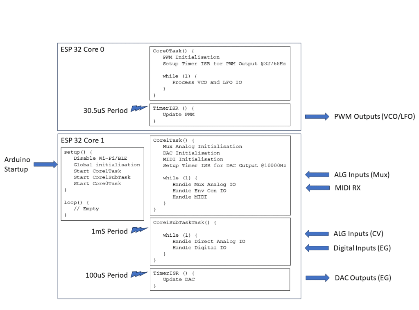Click the blue arrow after Arduino Startup
Image resolution: width=419 pixels, height=310 pixels.
click(x=45, y=164)
